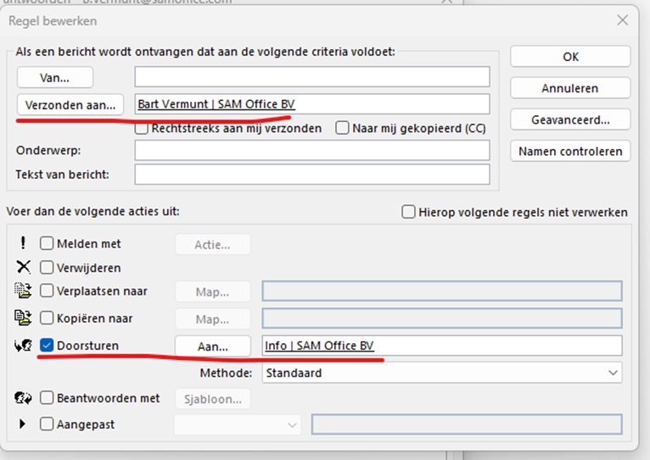Tick Rechtstreeks aan mij verzonden
This screenshot has height=460, width=650.
(x=143, y=129)
